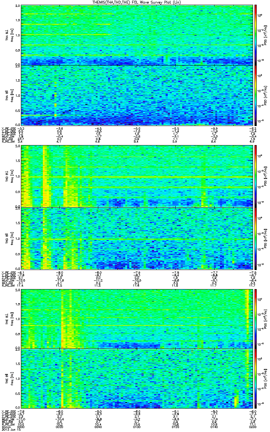
Task: Select the THA BL spectrogram panel
Action: 137,35
